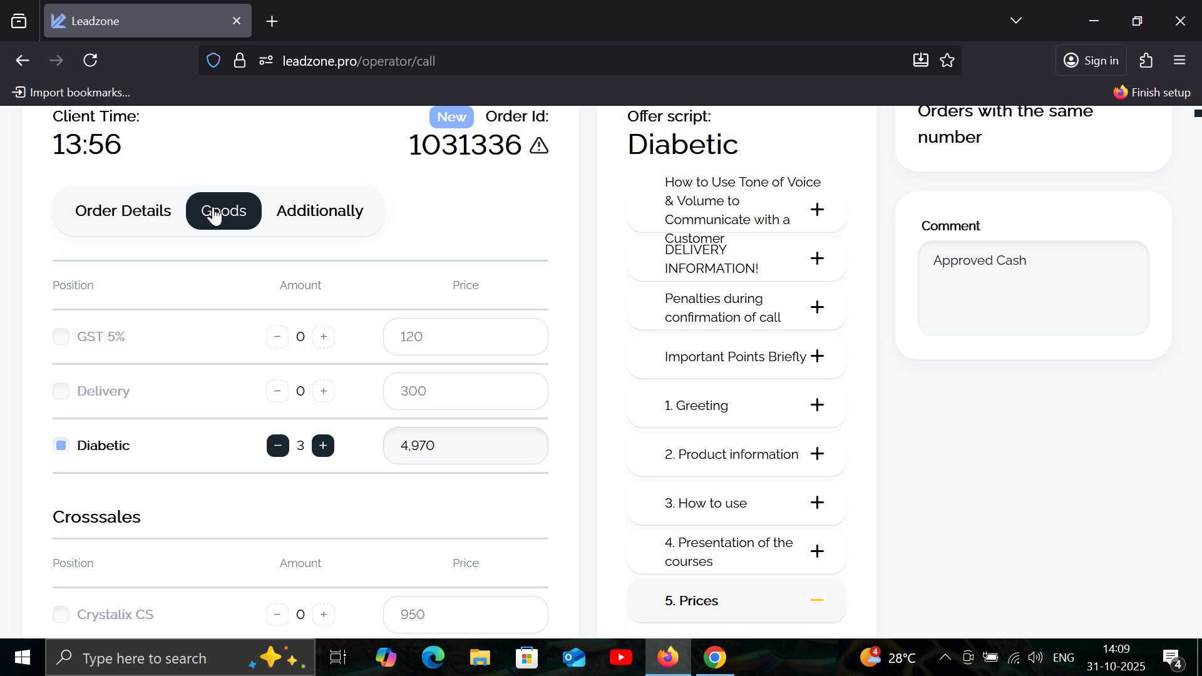The image size is (1202, 676).
Task: Click the Approved Cash comment field
Action: point(1033,288)
